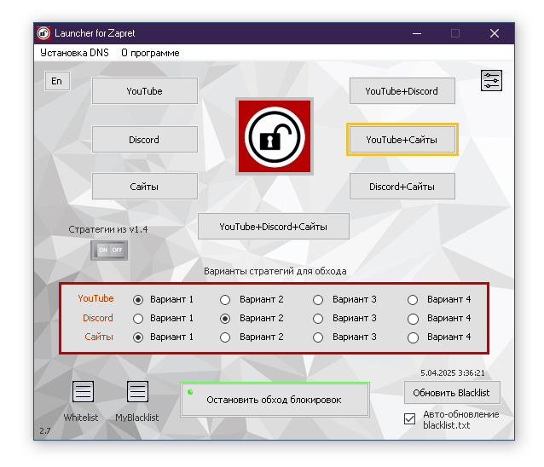Click the Discord strategy button
Viewport: 544px width, 467px height.
pos(145,140)
